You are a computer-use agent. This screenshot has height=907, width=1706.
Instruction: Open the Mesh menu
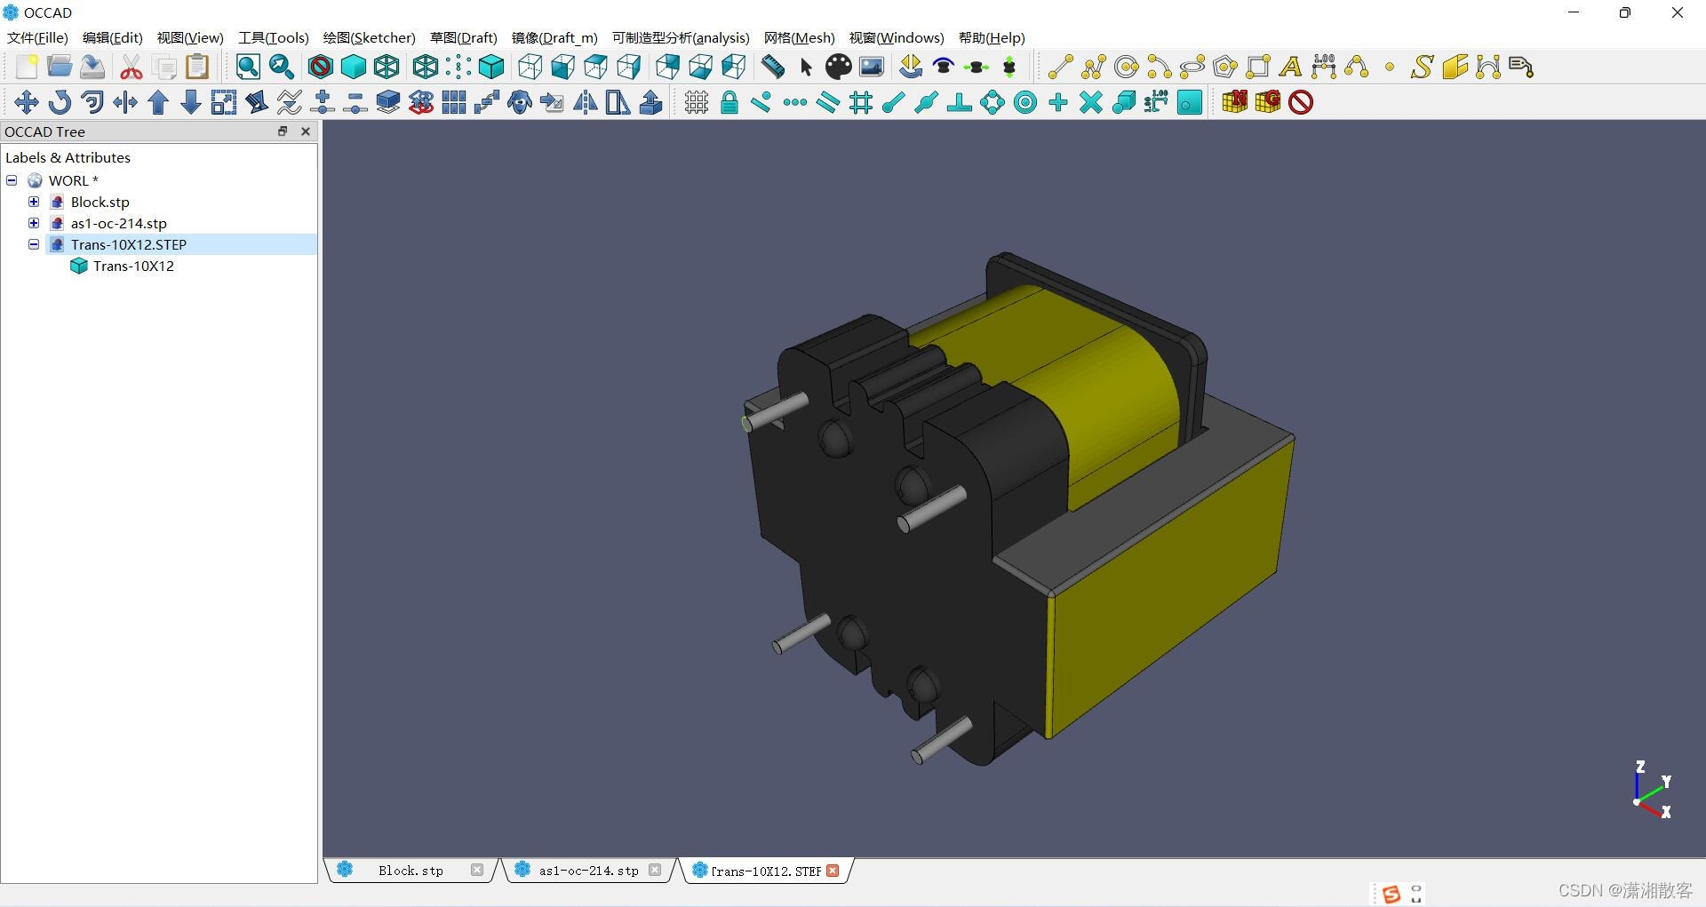[800, 37]
